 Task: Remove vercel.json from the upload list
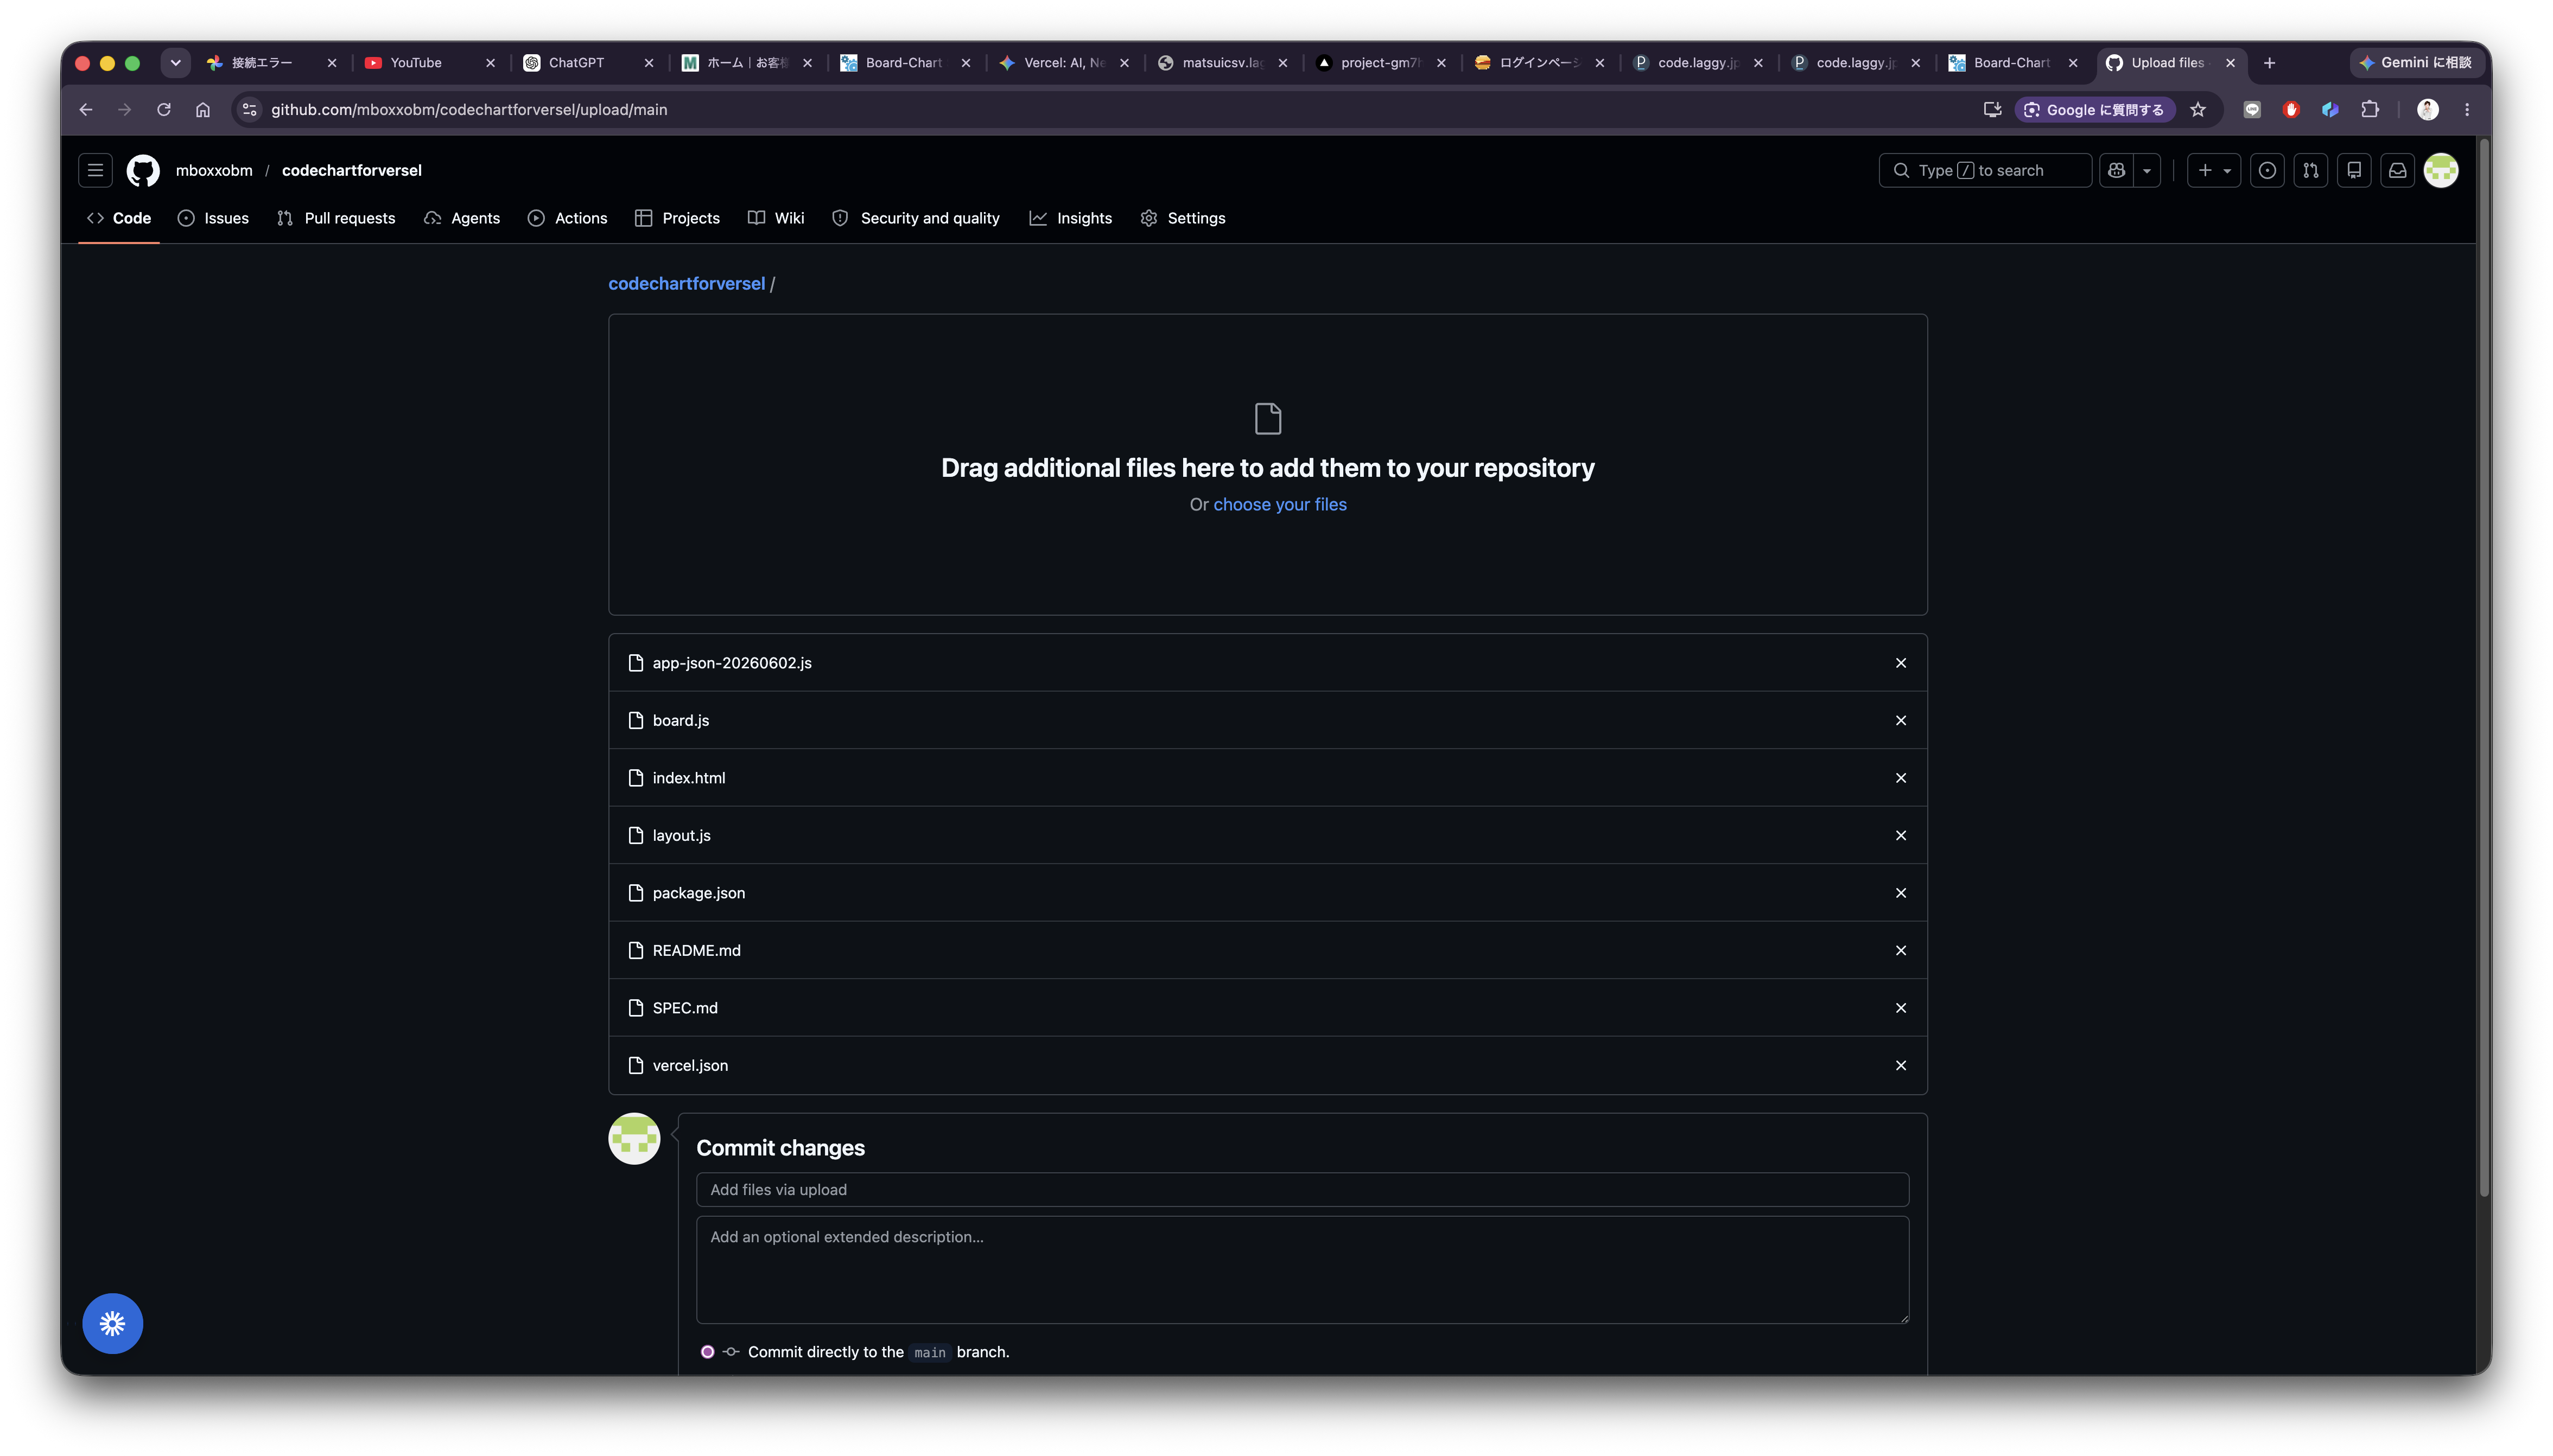coord(1900,1065)
